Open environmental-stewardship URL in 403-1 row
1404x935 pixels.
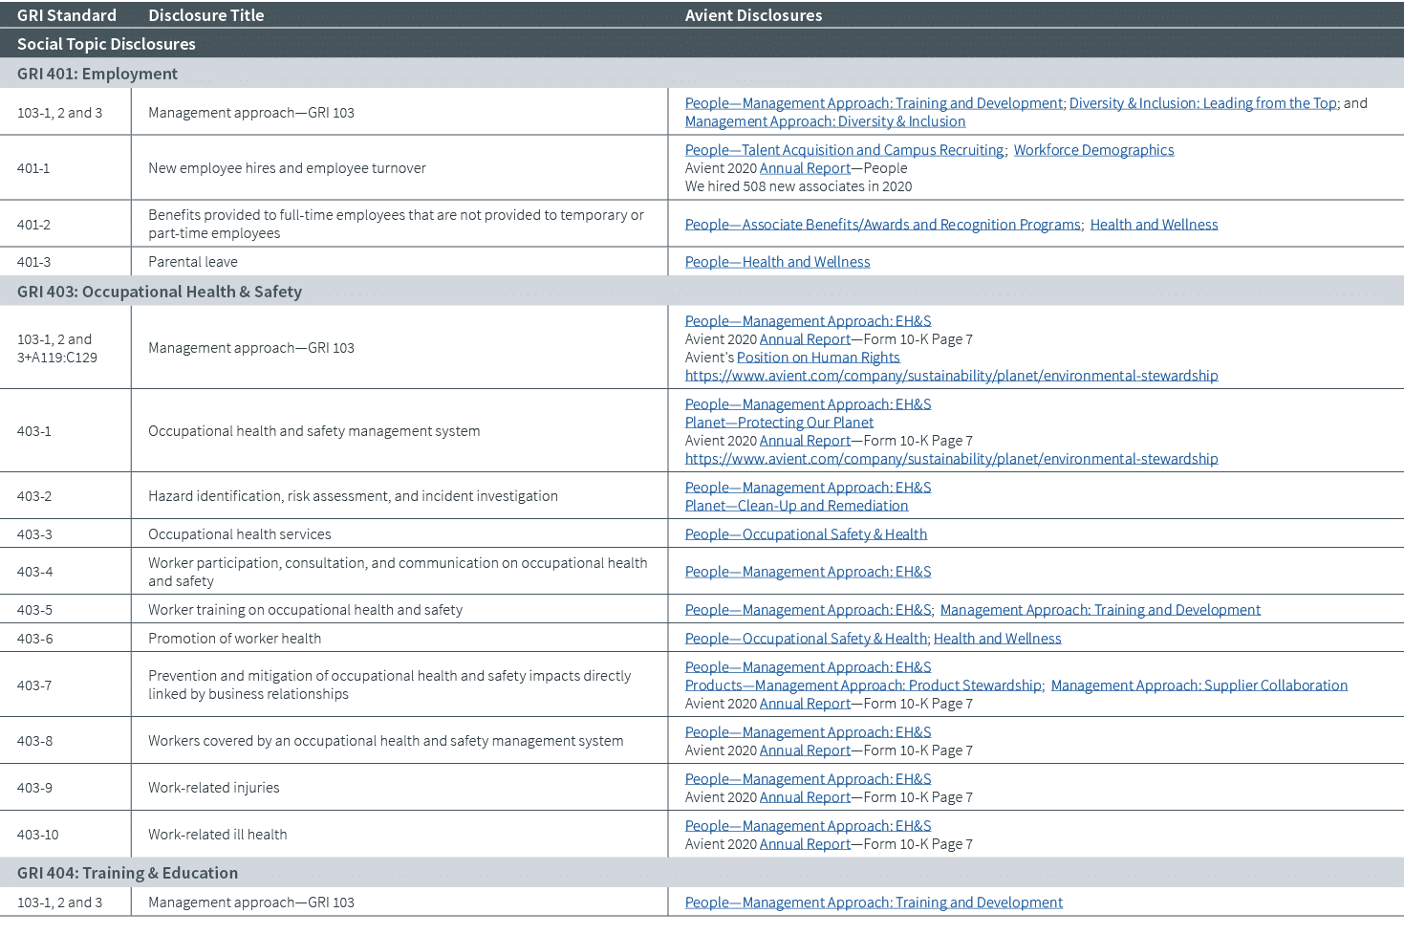(951, 459)
